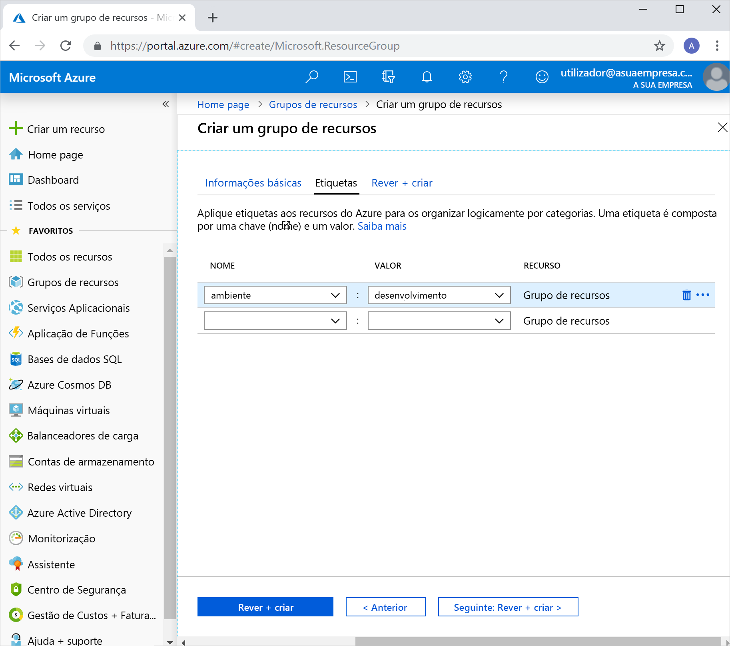This screenshot has width=730, height=646.
Task: Click the Assistente advisor icon
Action: (16, 564)
